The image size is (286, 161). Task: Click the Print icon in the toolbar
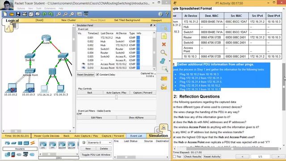point(25,14)
